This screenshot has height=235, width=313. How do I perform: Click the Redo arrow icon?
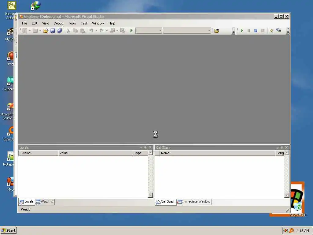101,31
